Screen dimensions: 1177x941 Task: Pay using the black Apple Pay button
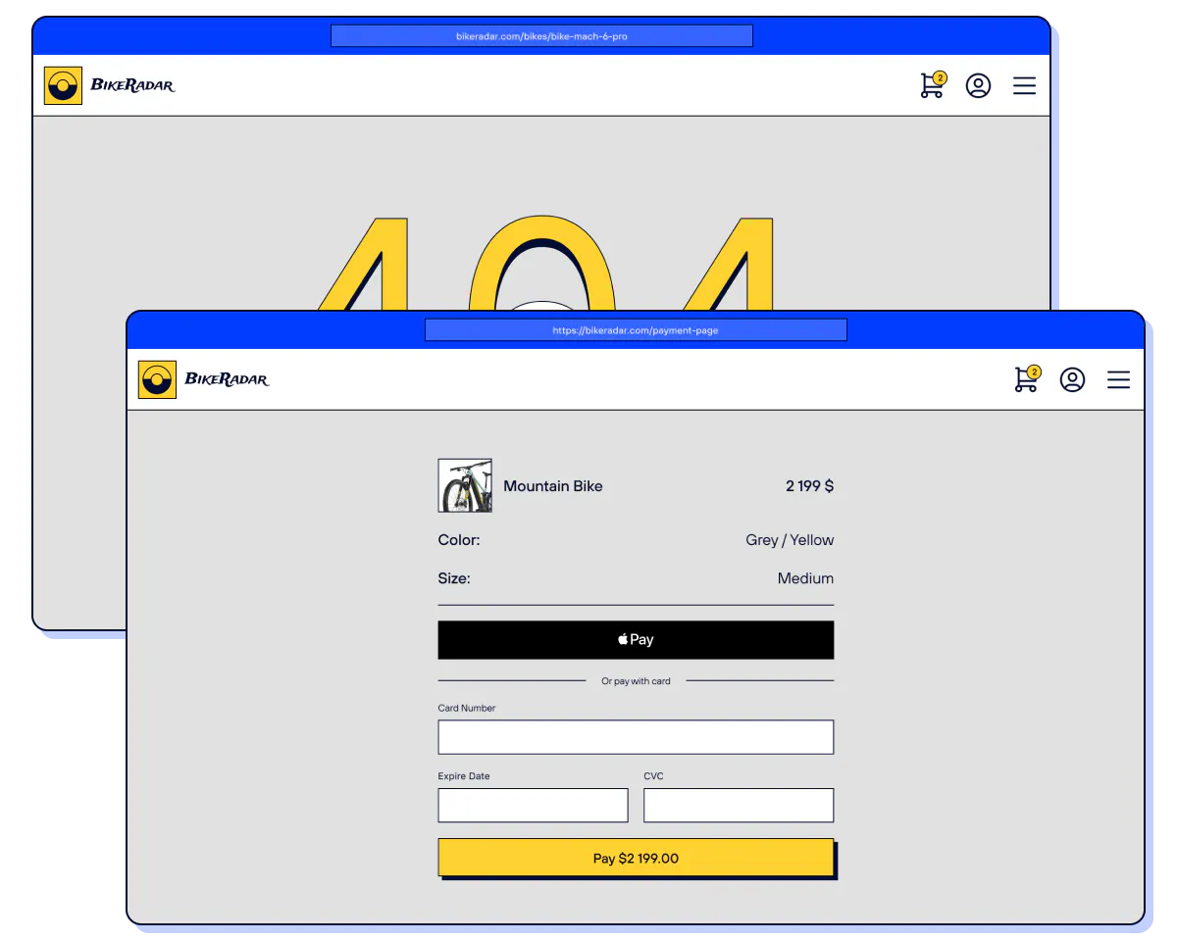coord(636,639)
